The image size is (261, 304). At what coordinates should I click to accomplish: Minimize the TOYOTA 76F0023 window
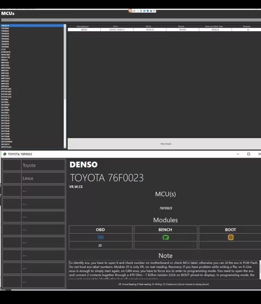(x=238, y=154)
